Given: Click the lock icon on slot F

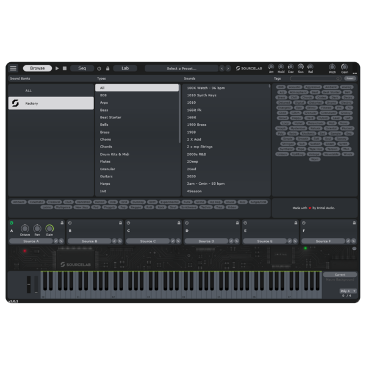Looking at the screenshot, I should 354,223.
